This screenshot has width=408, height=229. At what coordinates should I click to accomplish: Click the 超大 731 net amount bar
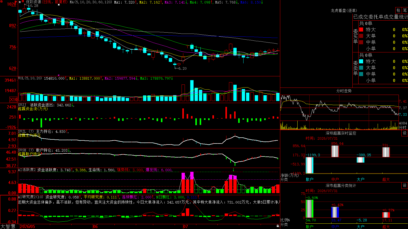(386, 152)
